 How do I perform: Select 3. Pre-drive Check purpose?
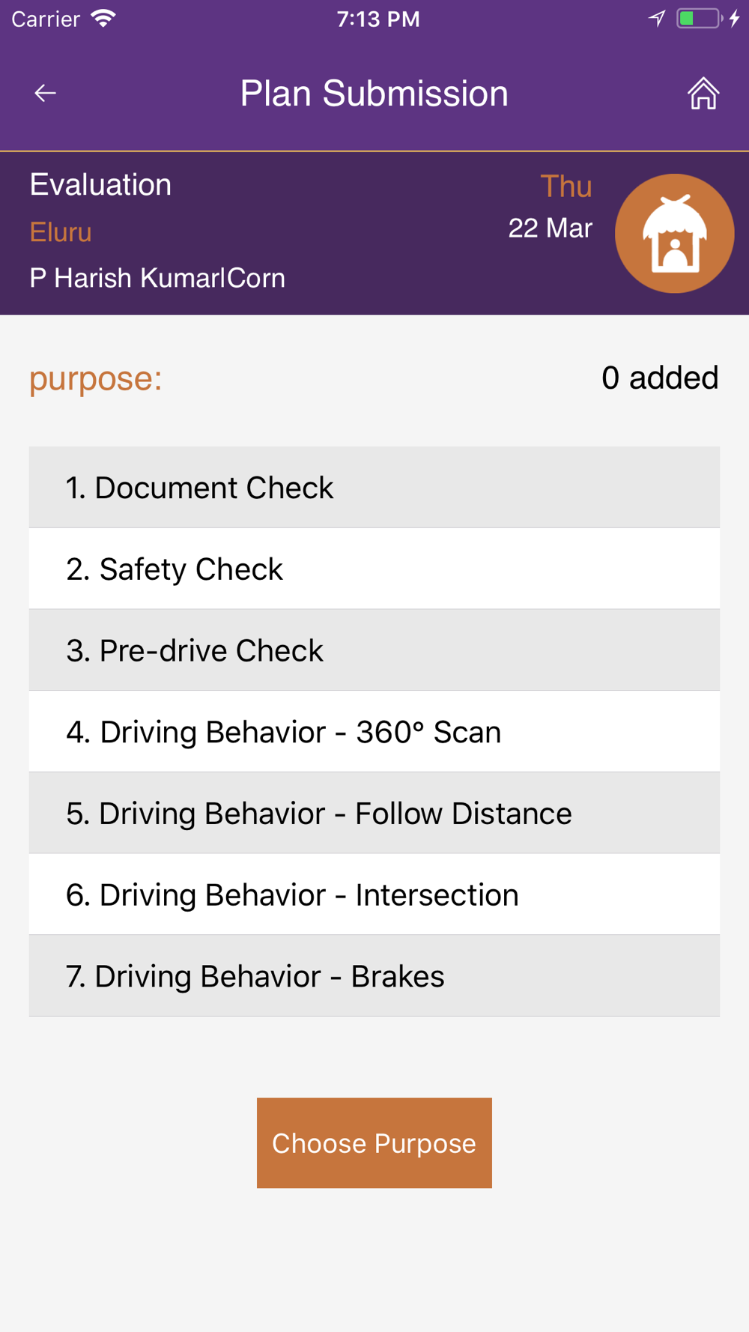pyautogui.click(x=374, y=650)
